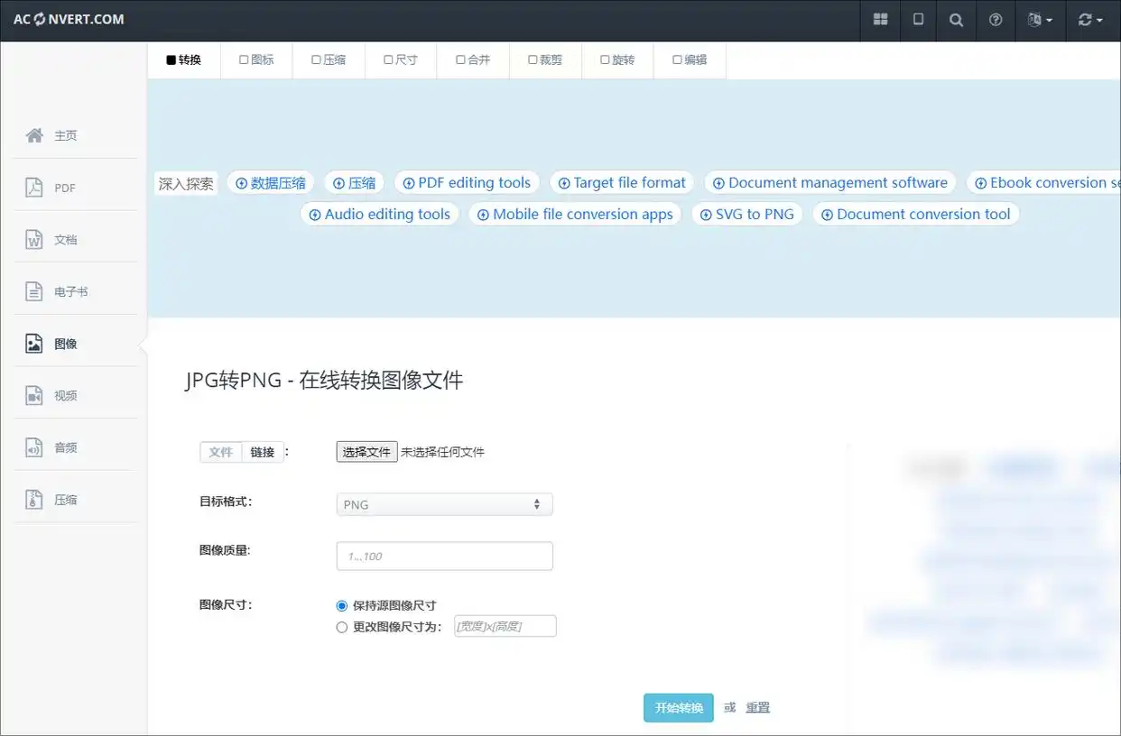Expand the 目标格式 PNG dropdown
This screenshot has width=1121, height=736.
click(x=444, y=504)
